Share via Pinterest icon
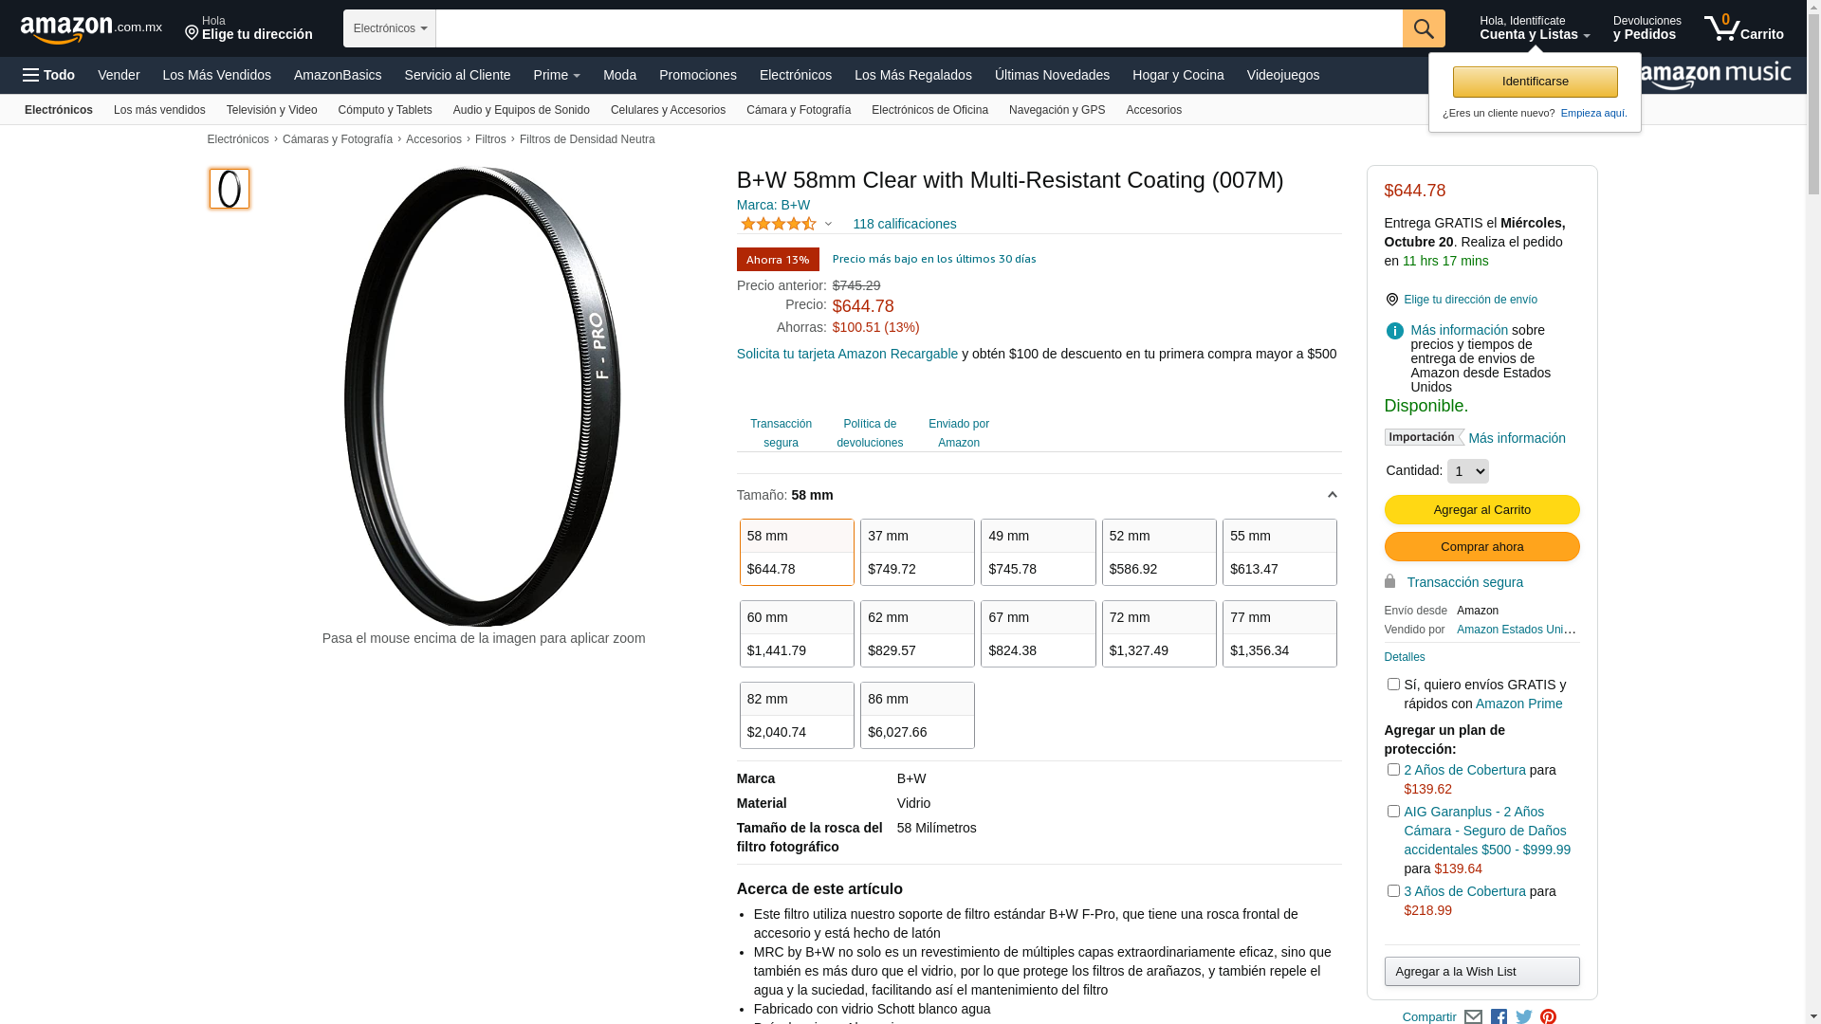The height and width of the screenshot is (1024, 1821). pyautogui.click(x=1548, y=1016)
